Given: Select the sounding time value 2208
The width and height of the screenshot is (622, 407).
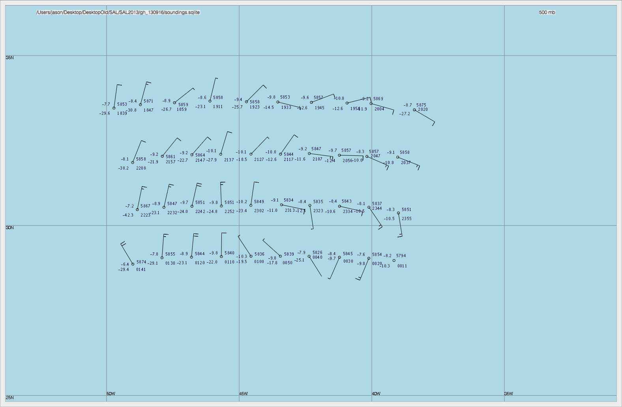Looking at the screenshot, I should pyautogui.click(x=141, y=168).
